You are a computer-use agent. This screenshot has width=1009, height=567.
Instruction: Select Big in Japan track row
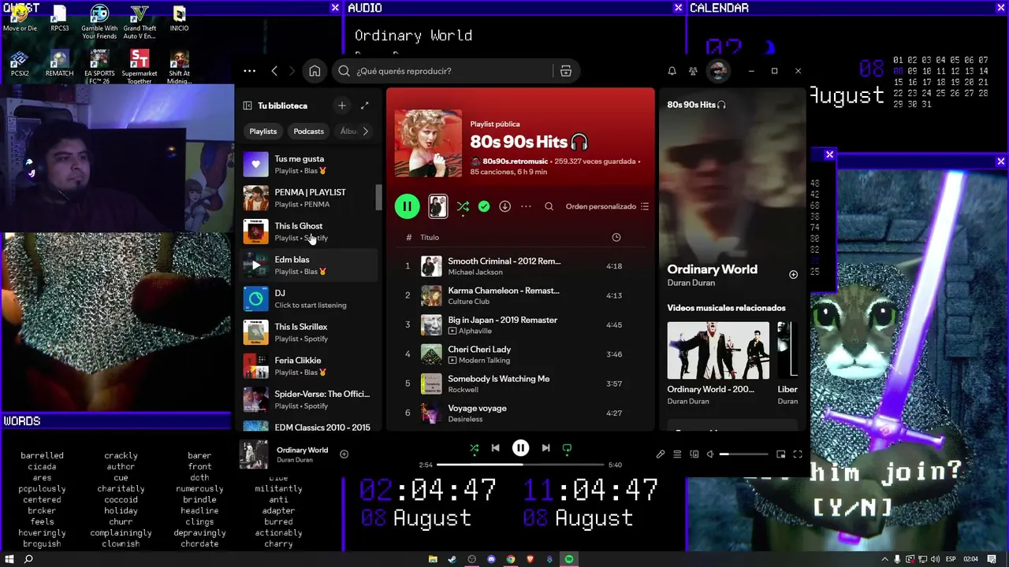click(520, 325)
